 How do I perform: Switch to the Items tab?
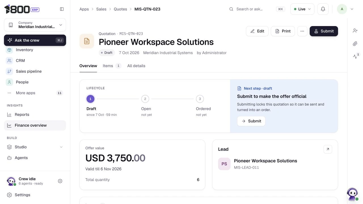pyautogui.click(x=112, y=66)
